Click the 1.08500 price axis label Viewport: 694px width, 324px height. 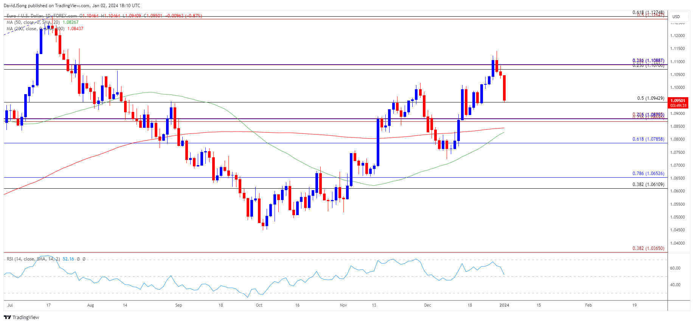pyautogui.click(x=677, y=126)
